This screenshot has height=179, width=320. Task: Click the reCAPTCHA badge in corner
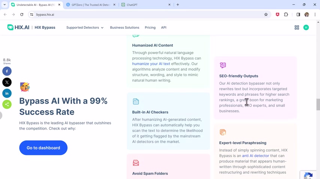[x=308, y=175]
